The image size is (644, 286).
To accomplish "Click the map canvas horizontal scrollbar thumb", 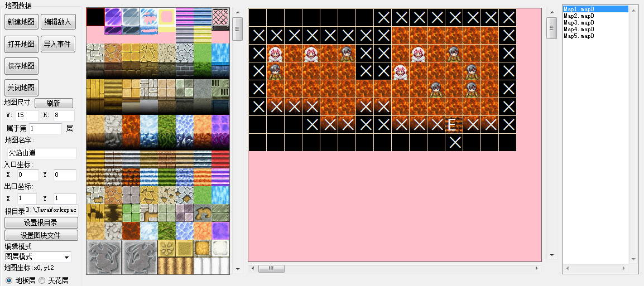I will coord(271,268).
